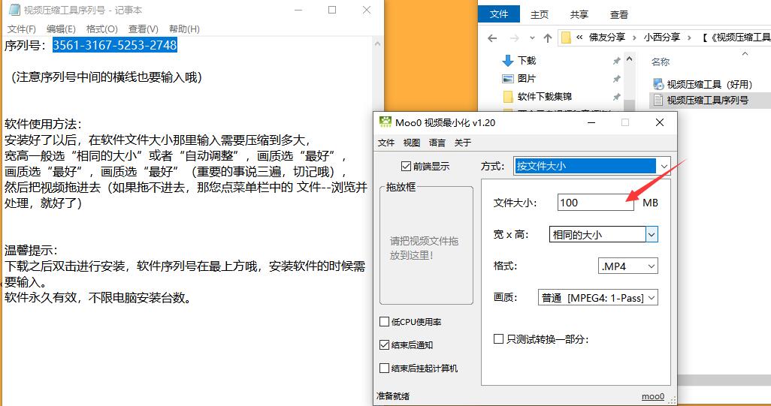Click the selected serial 3561-3167-5253-2748
771x406 pixels.
coord(114,45)
